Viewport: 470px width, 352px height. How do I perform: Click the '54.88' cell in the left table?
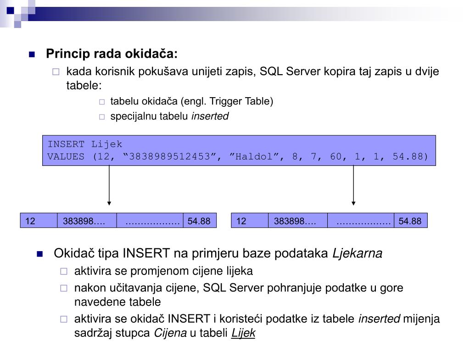click(x=200, y=220)
